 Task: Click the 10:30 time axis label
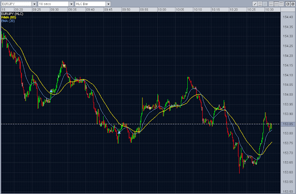coord(269,10)
